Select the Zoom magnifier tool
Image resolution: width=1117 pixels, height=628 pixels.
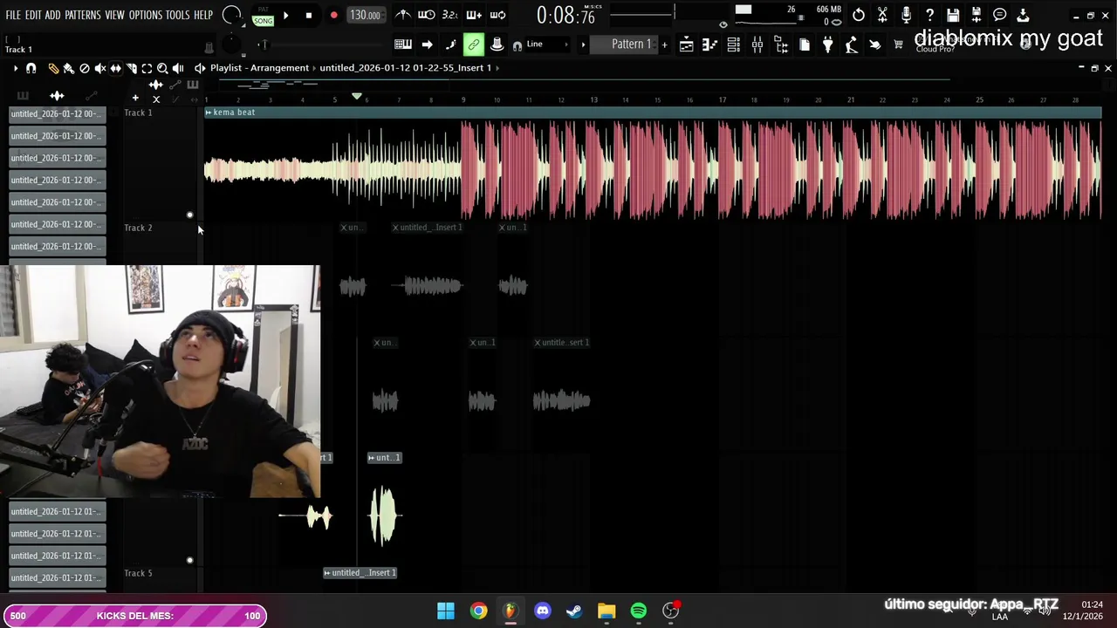[x=162, y=68]
